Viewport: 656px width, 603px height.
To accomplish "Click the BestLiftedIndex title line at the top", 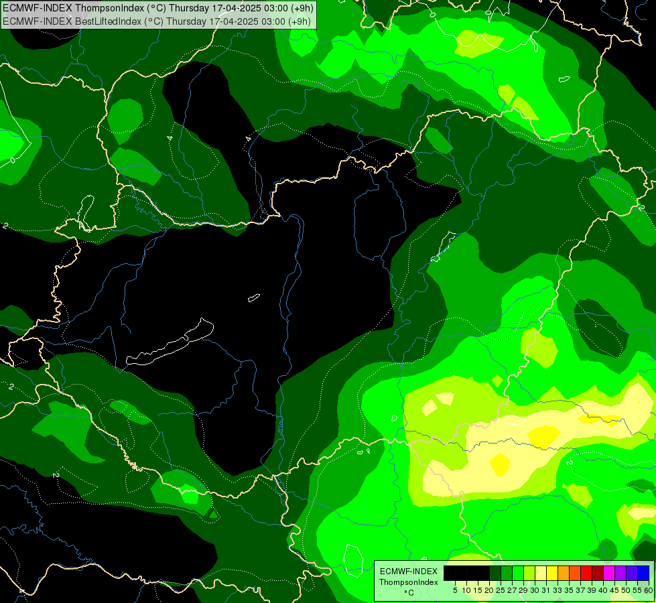I will click(x=157, y=21).
